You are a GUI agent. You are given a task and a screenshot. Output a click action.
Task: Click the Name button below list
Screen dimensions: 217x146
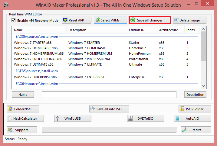pos(23,95)
